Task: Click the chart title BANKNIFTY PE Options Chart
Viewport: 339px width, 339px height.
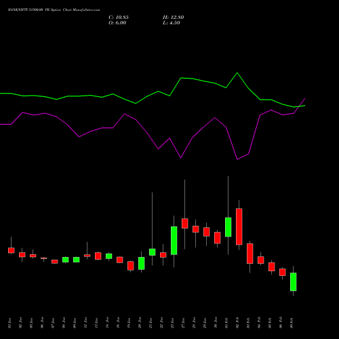Action: tap(54, 10)
